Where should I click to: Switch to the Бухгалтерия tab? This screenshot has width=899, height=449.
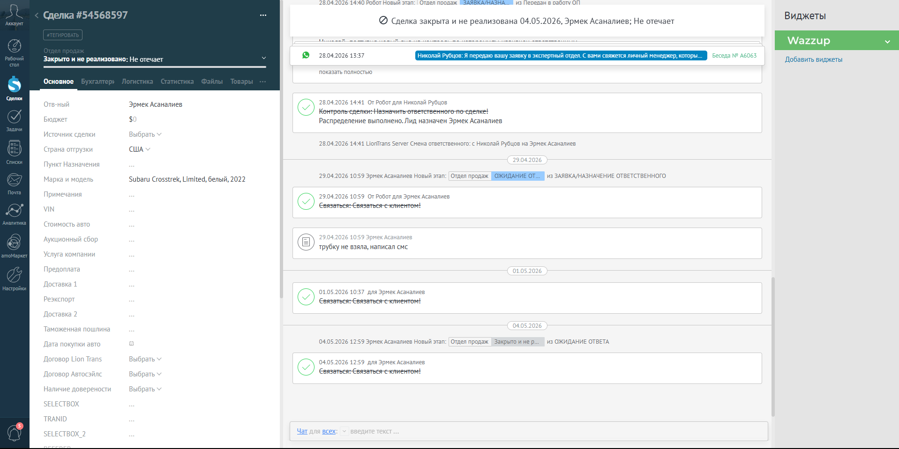pos(97,81)
